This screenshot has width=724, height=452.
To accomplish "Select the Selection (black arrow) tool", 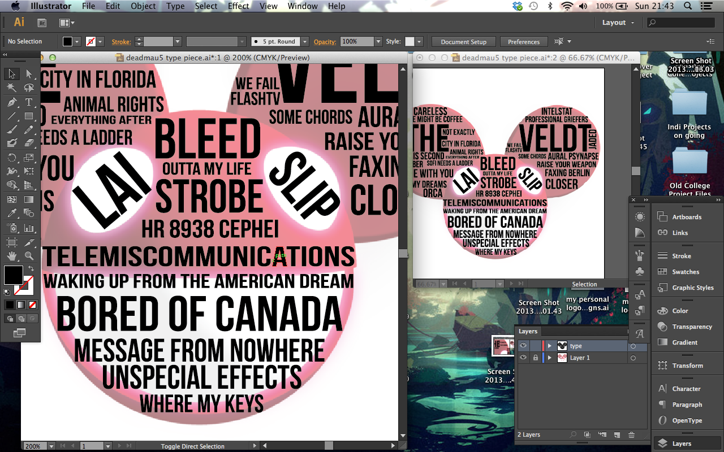I will 12,73.
